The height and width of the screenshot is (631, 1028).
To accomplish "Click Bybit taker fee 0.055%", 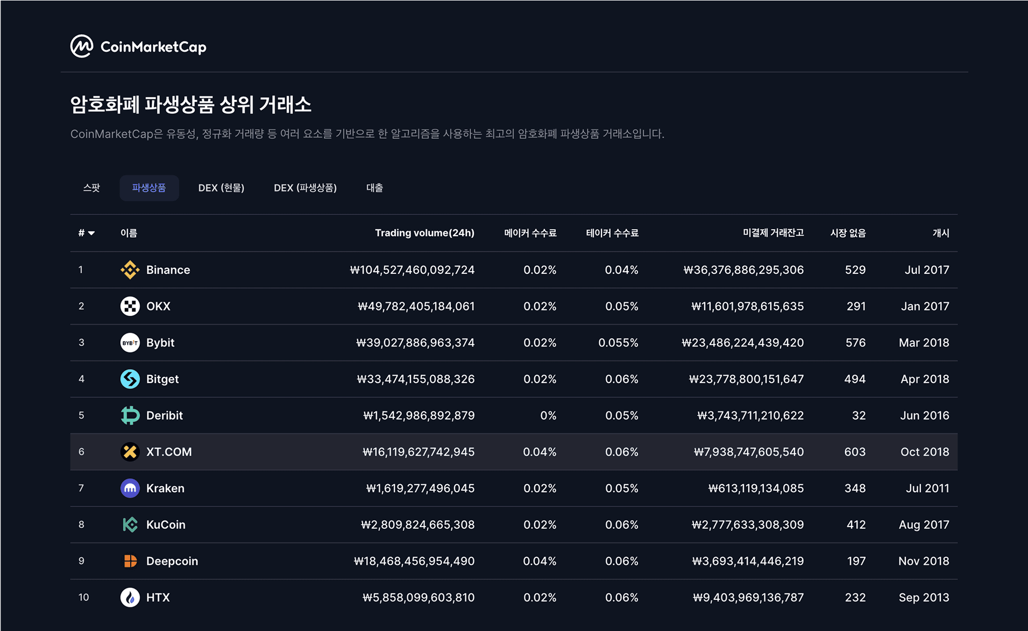I will pos(618,343).
